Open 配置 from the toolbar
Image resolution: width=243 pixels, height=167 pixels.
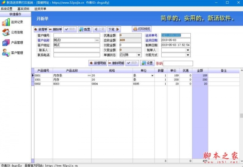85,29
